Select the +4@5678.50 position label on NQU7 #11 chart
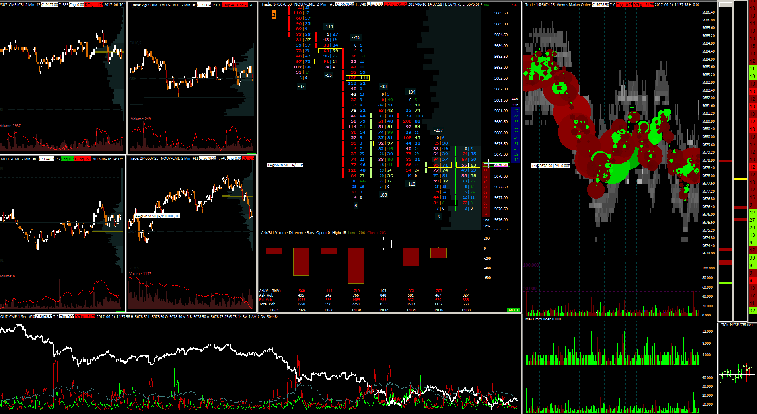 coord(158,216)
